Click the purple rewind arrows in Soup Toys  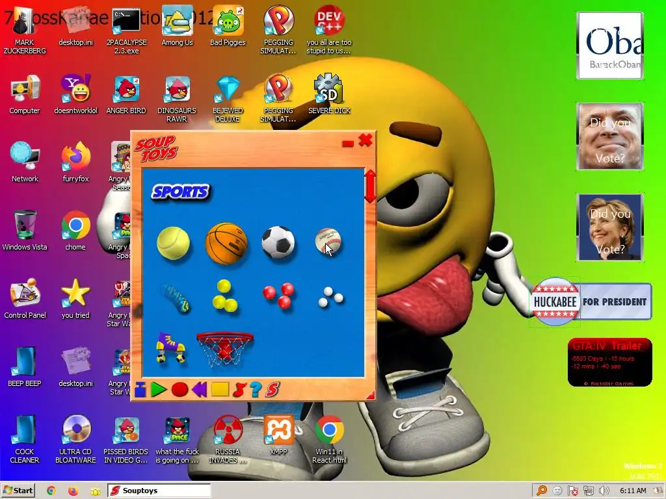(x=199, y=389)
